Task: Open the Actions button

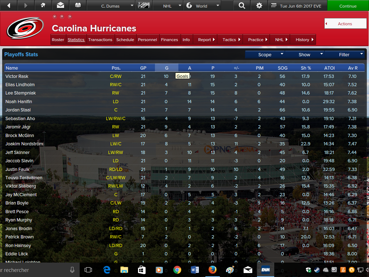Action: click(345, 23)
